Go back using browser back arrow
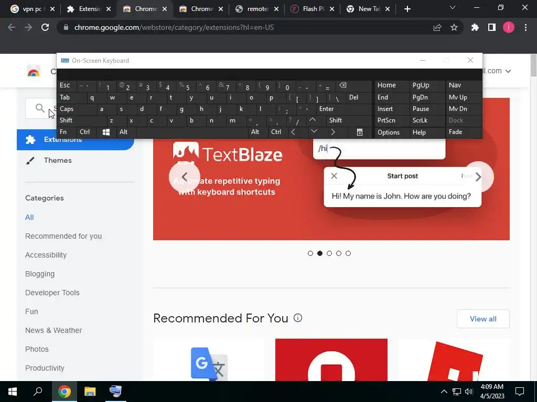This screenshot has height=402, width=537. pyautogui.click(x=12, y=27)
